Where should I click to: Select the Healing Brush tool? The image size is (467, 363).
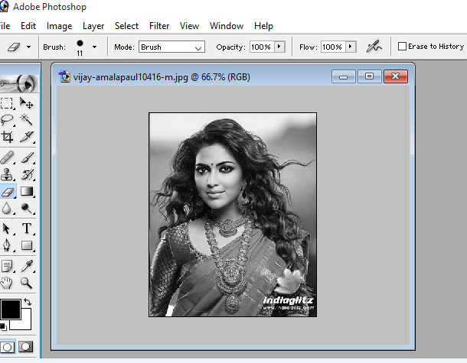pos(7,157)
